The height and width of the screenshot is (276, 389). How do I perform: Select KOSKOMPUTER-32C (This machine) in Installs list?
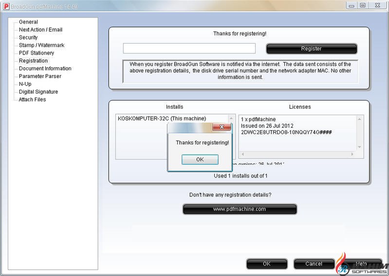162,118
